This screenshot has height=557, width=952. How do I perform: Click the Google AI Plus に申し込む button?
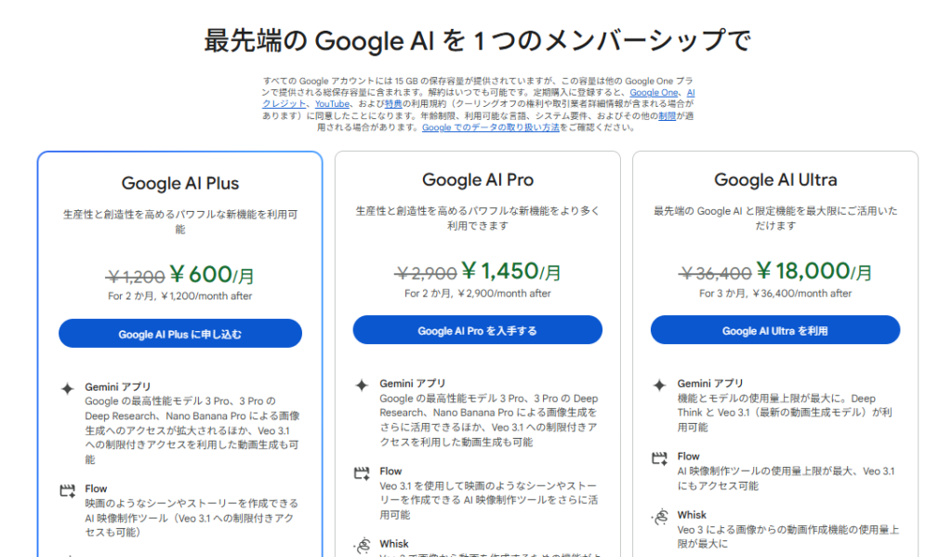tap(179, 332)
